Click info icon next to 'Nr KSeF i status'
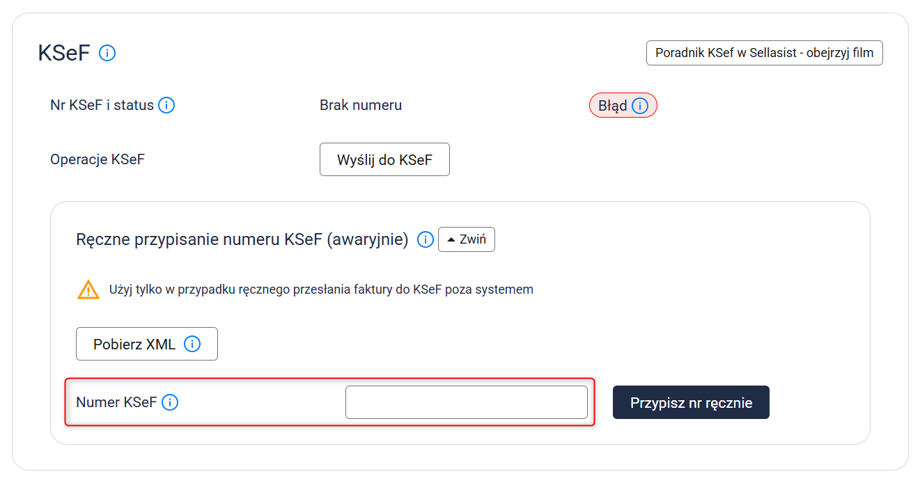Image resolution: width=920 pixels, height=483 pixels. point(166,106)
